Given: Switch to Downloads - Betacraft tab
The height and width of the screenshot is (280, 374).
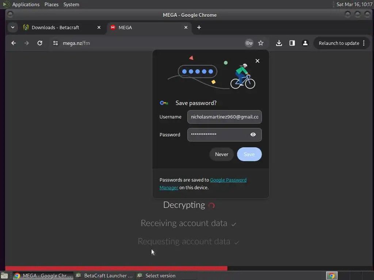Looking at the screenshot, I should [62, 27].
